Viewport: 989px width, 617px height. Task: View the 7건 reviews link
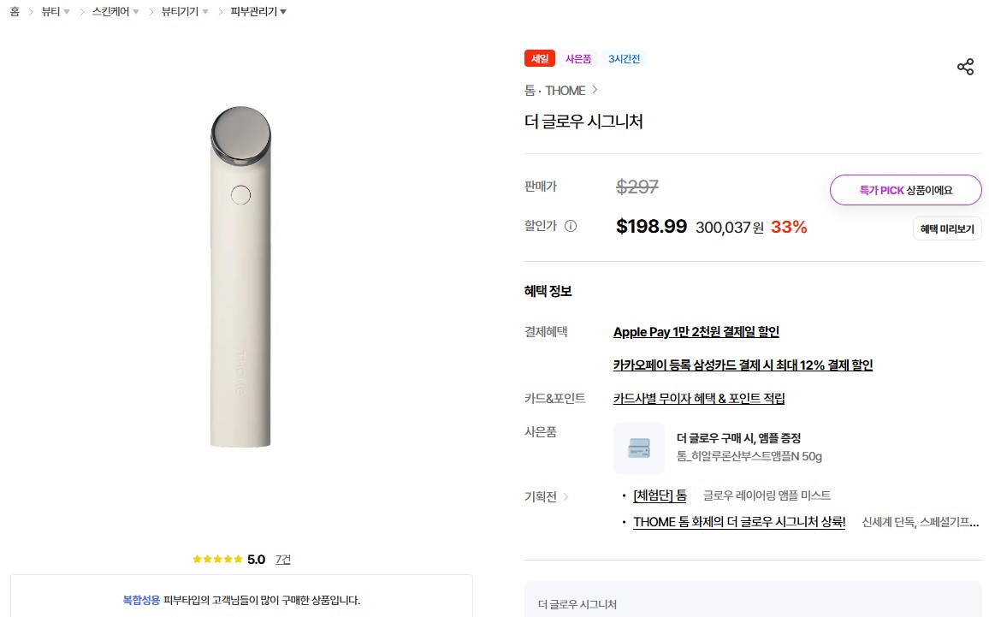click(x=282, y=560)
